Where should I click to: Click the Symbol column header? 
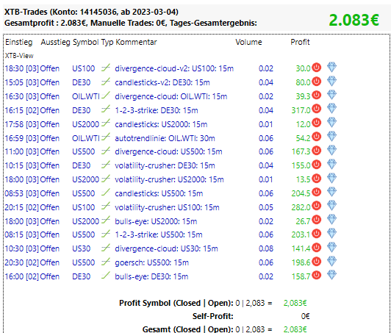[86, 42]
